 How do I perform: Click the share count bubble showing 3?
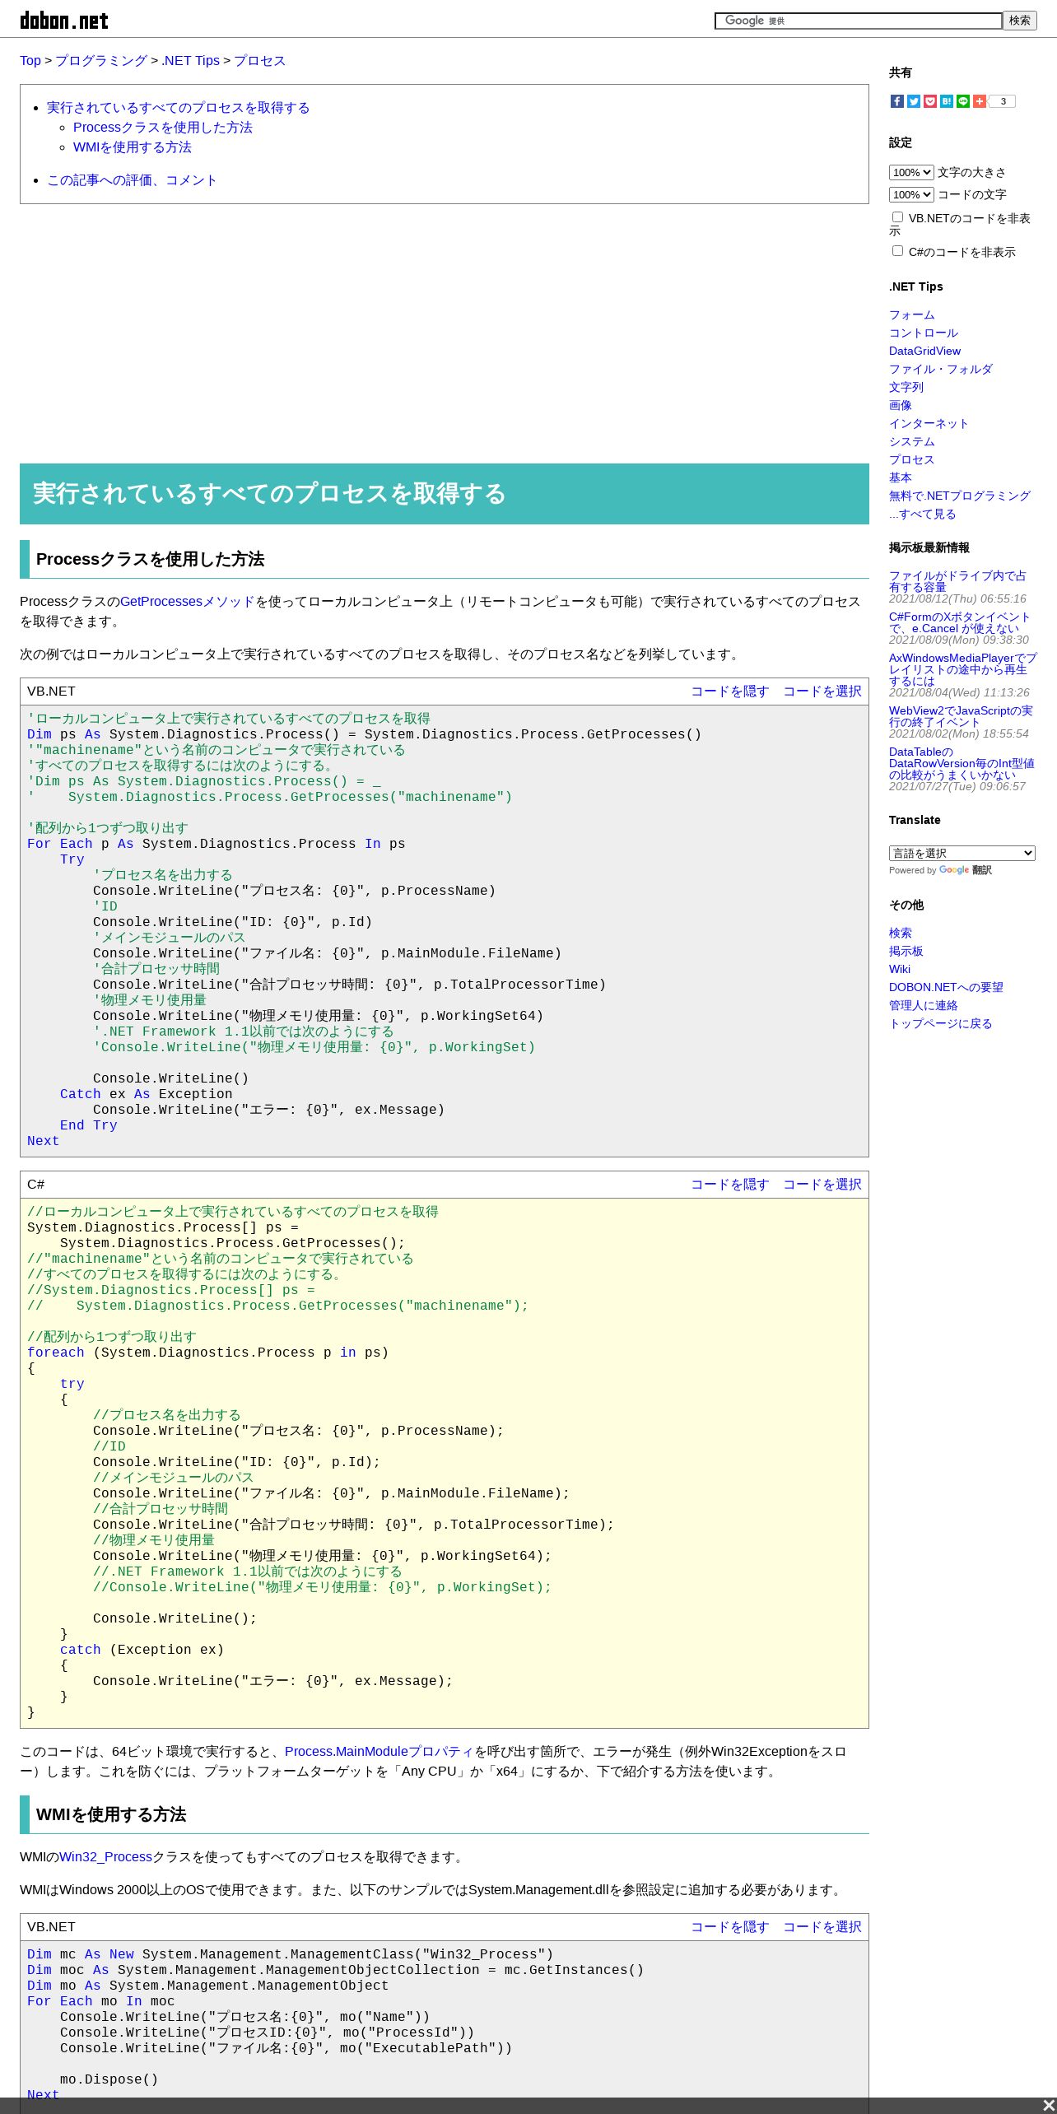coord(1003,101)
